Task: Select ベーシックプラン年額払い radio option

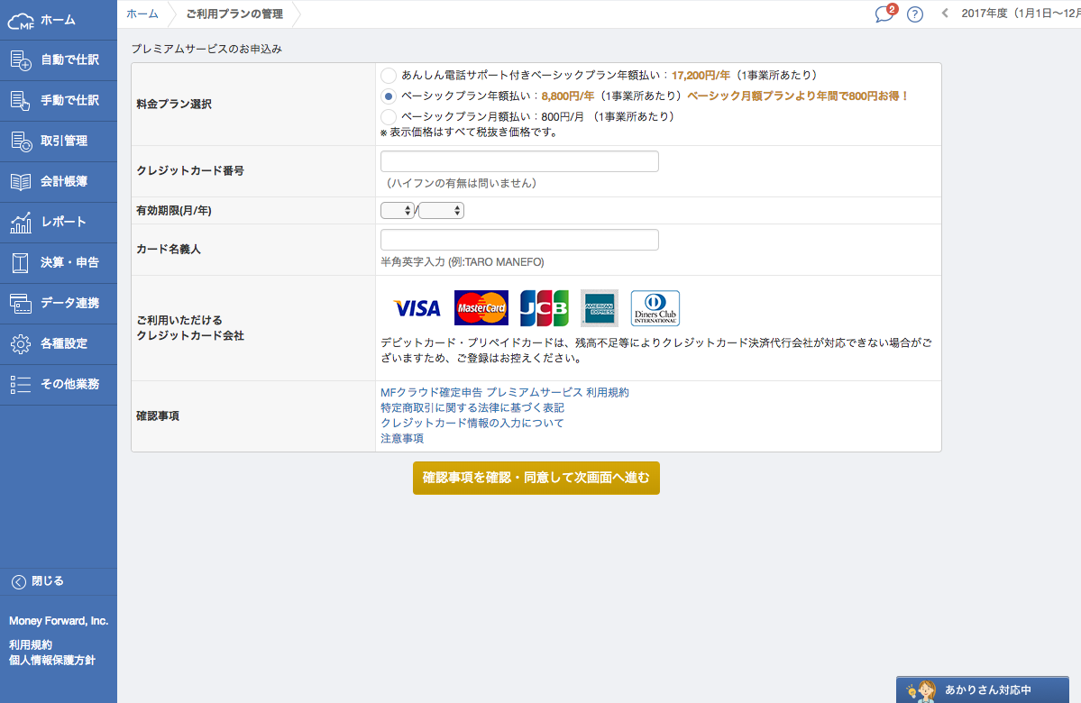Action: 389,96
